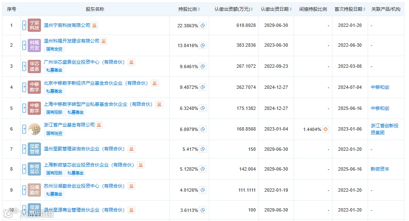This screenshot has width=409, height=221.
Task: Show shareholding history icon next to 6.3248%
Action: [x=203, y=108]
